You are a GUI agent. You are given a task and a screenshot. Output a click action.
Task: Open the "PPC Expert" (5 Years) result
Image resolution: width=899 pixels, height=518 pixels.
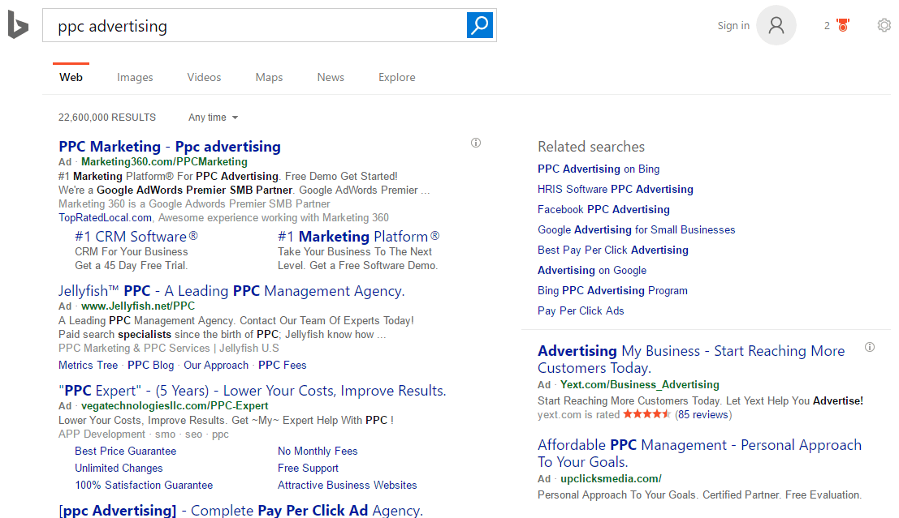point(253,391)
